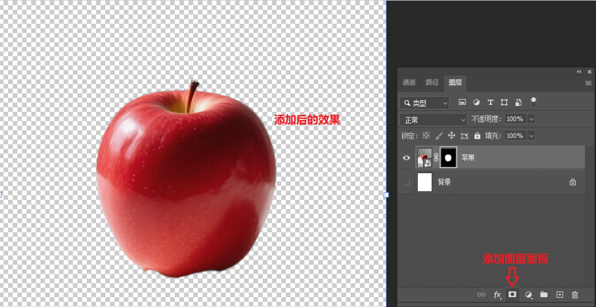Expand the 不透明度 opacity dropdown arrow
Viewport: 596px width, 307px height.
(x=530, y=119)
